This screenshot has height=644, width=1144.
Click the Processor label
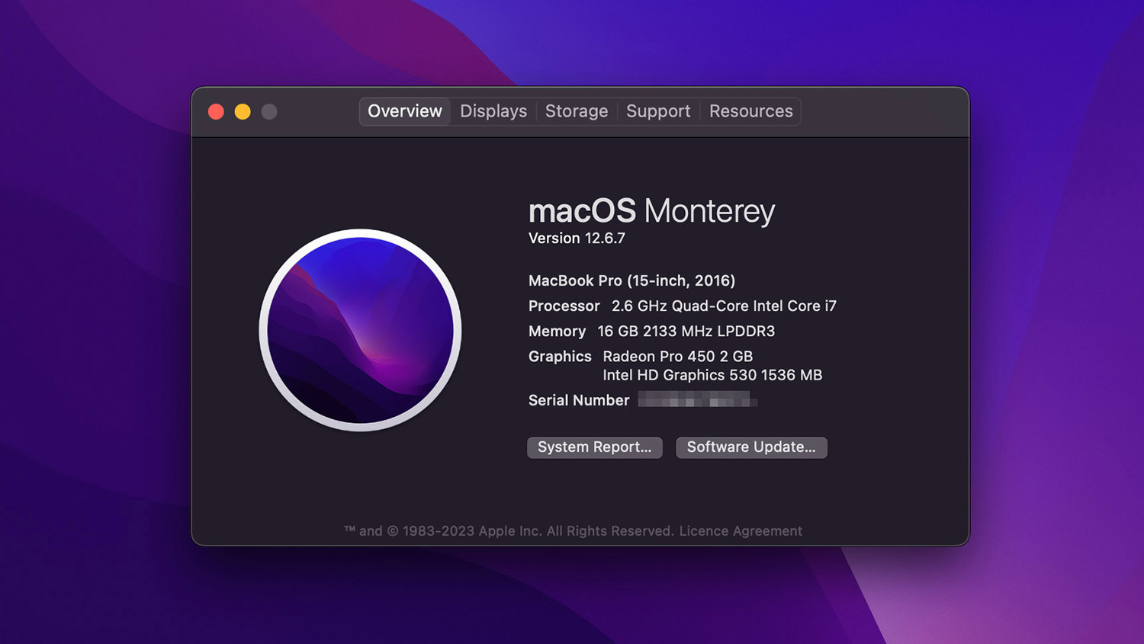click(x=564, y=306)
